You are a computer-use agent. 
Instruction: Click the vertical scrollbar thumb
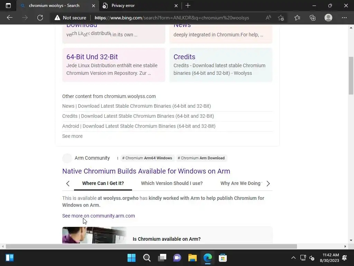click(x=351, y=76)
